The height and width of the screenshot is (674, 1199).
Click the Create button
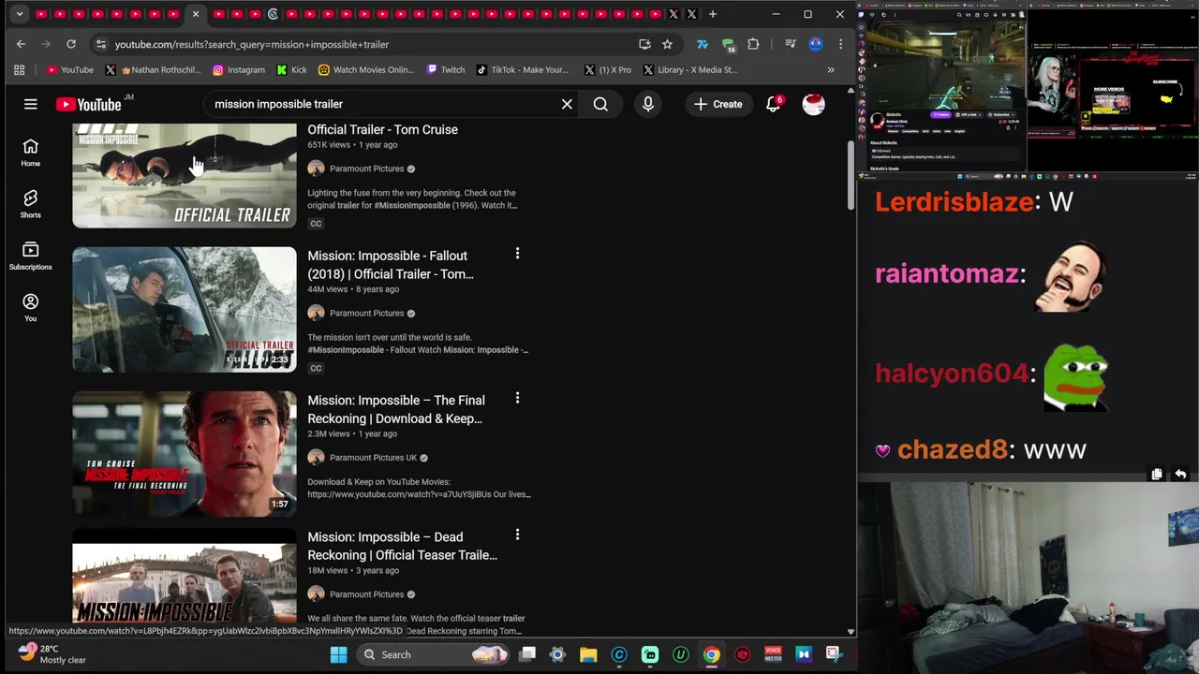718,104
